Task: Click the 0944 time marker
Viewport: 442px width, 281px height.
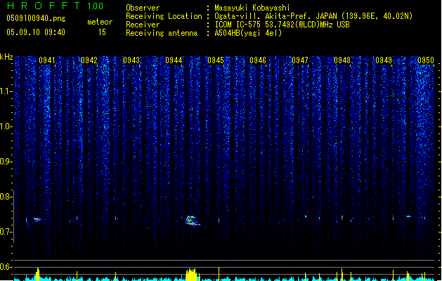Action: coord(174,60)
